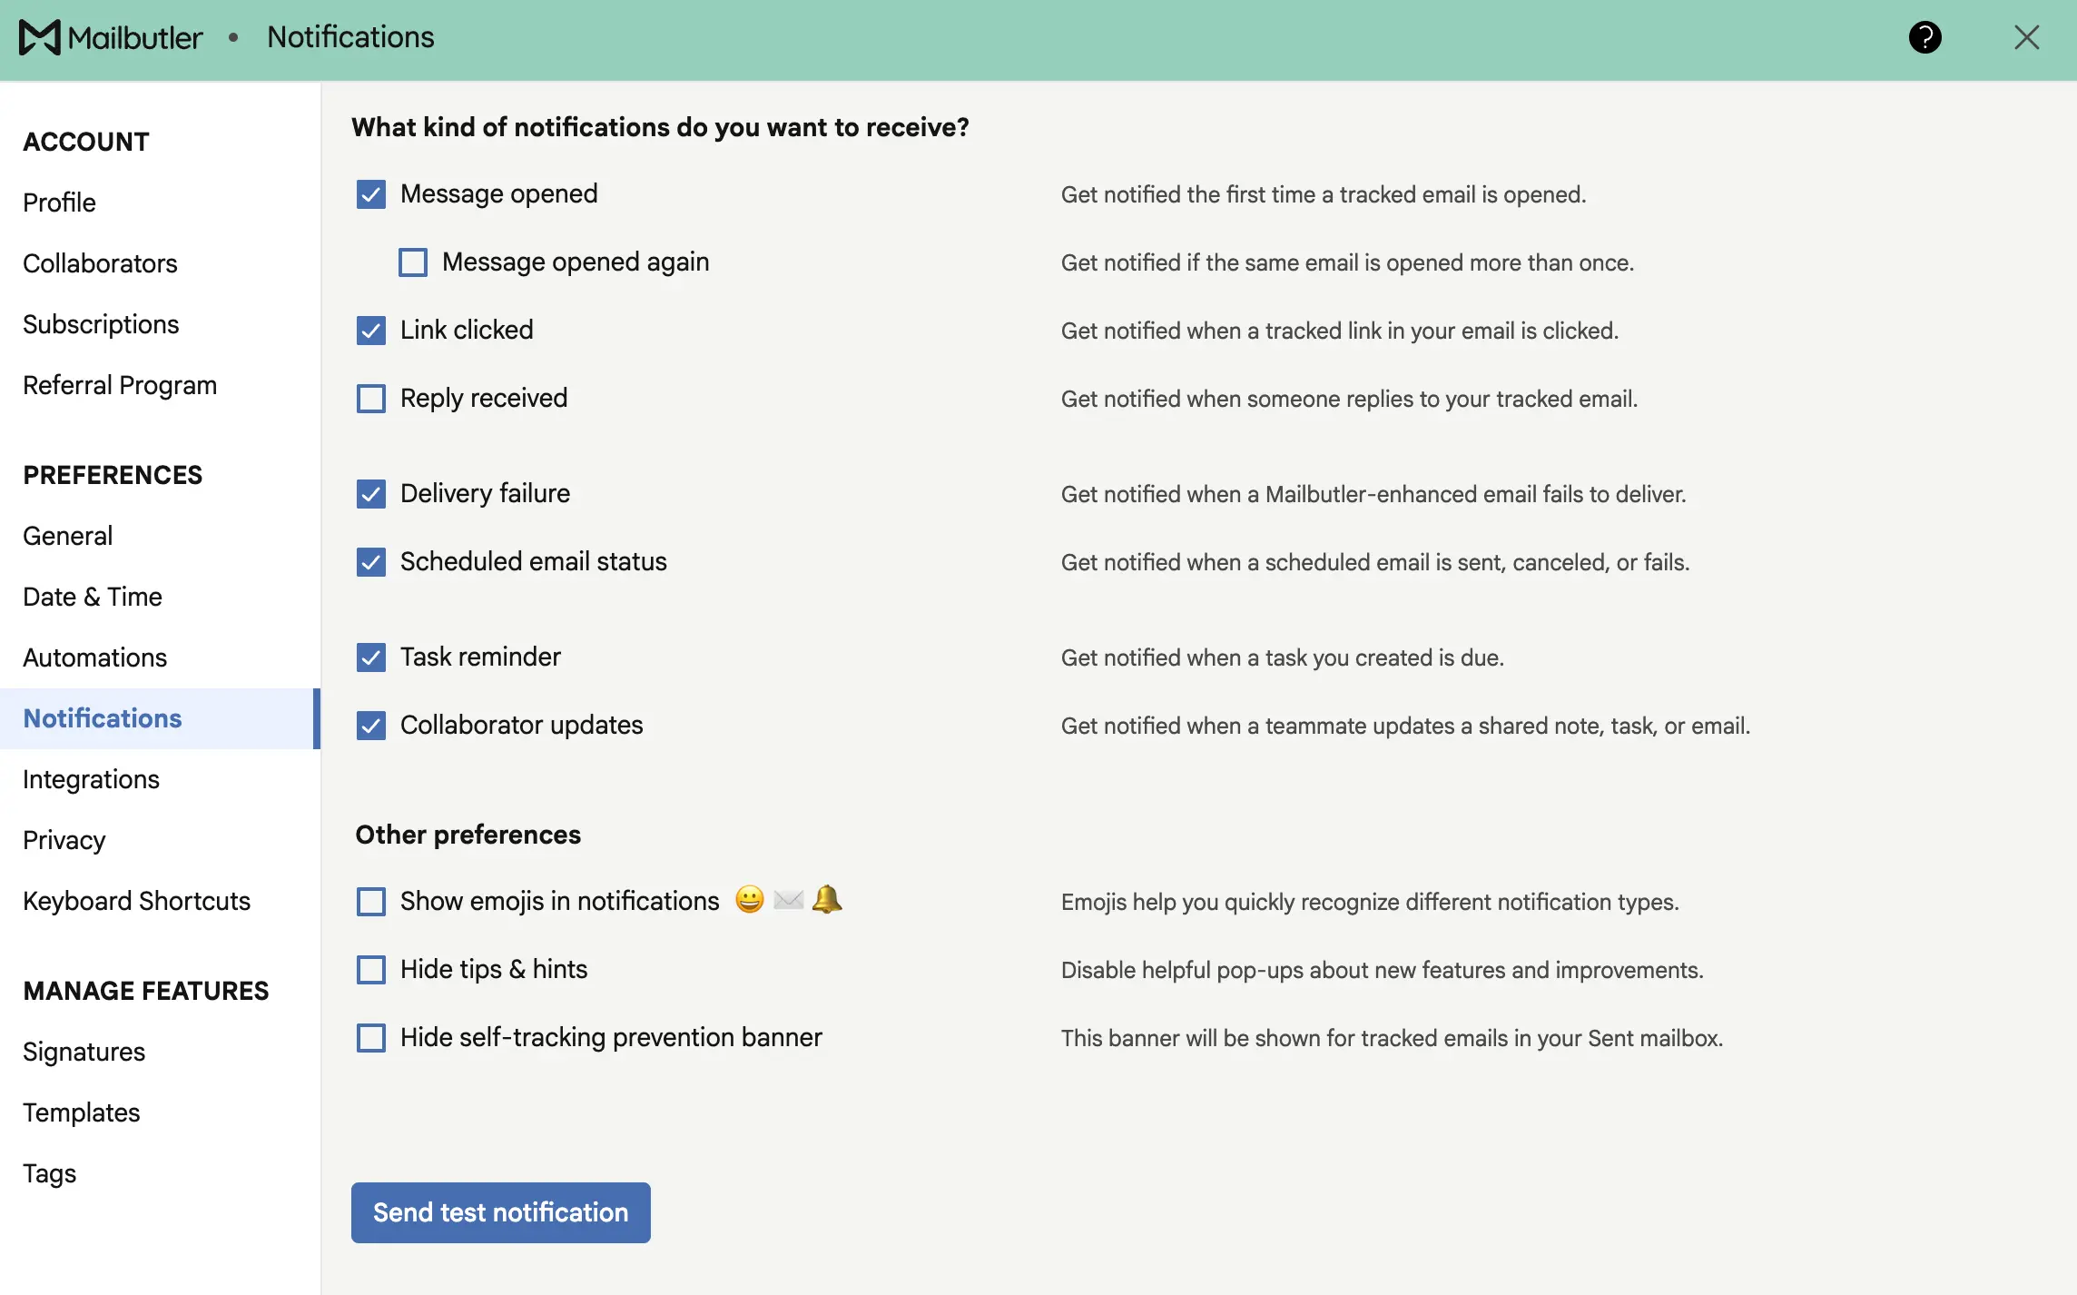2077x1295 pixels.
Task: Navigate to the Referral Program page
Action: tap(120, 385)
